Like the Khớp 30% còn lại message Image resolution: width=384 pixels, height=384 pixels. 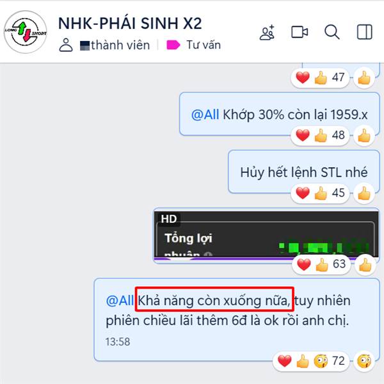click(364, 136)
